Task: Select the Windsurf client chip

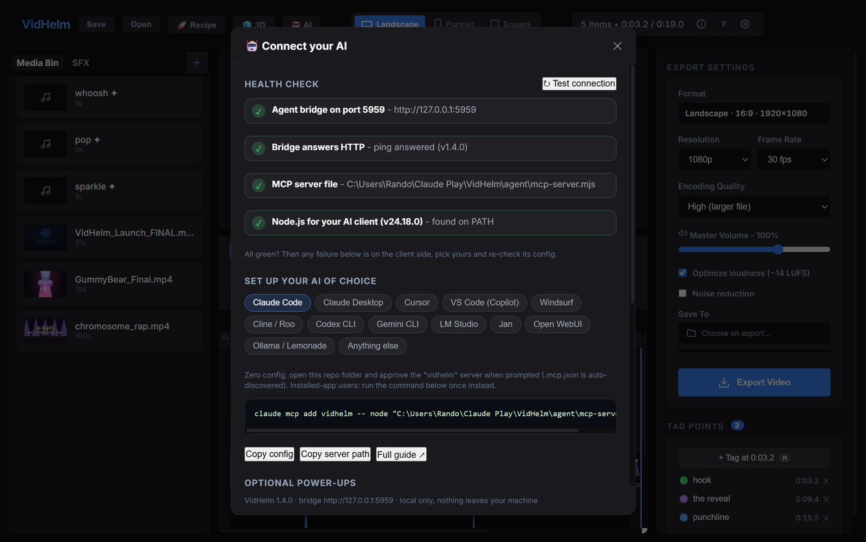Action: (x=556, y=303)
